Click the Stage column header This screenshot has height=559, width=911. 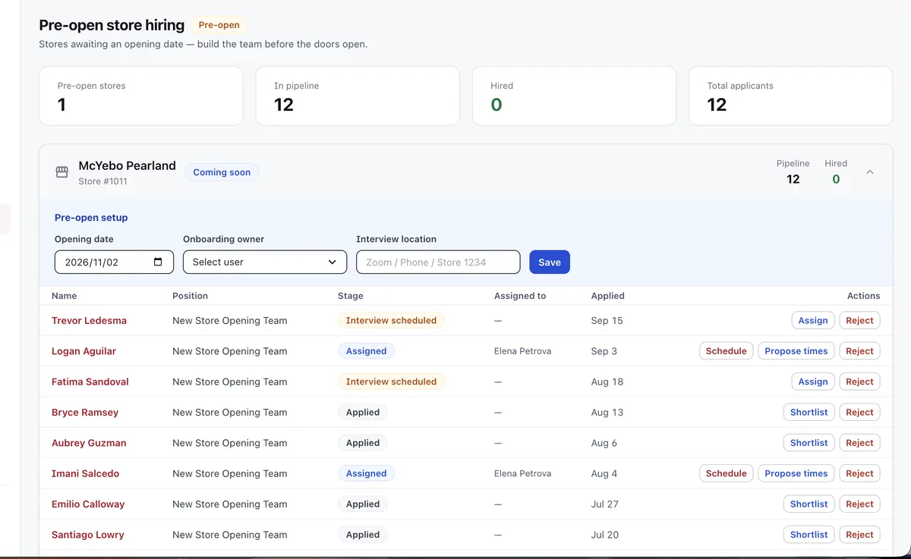(351, 296)
